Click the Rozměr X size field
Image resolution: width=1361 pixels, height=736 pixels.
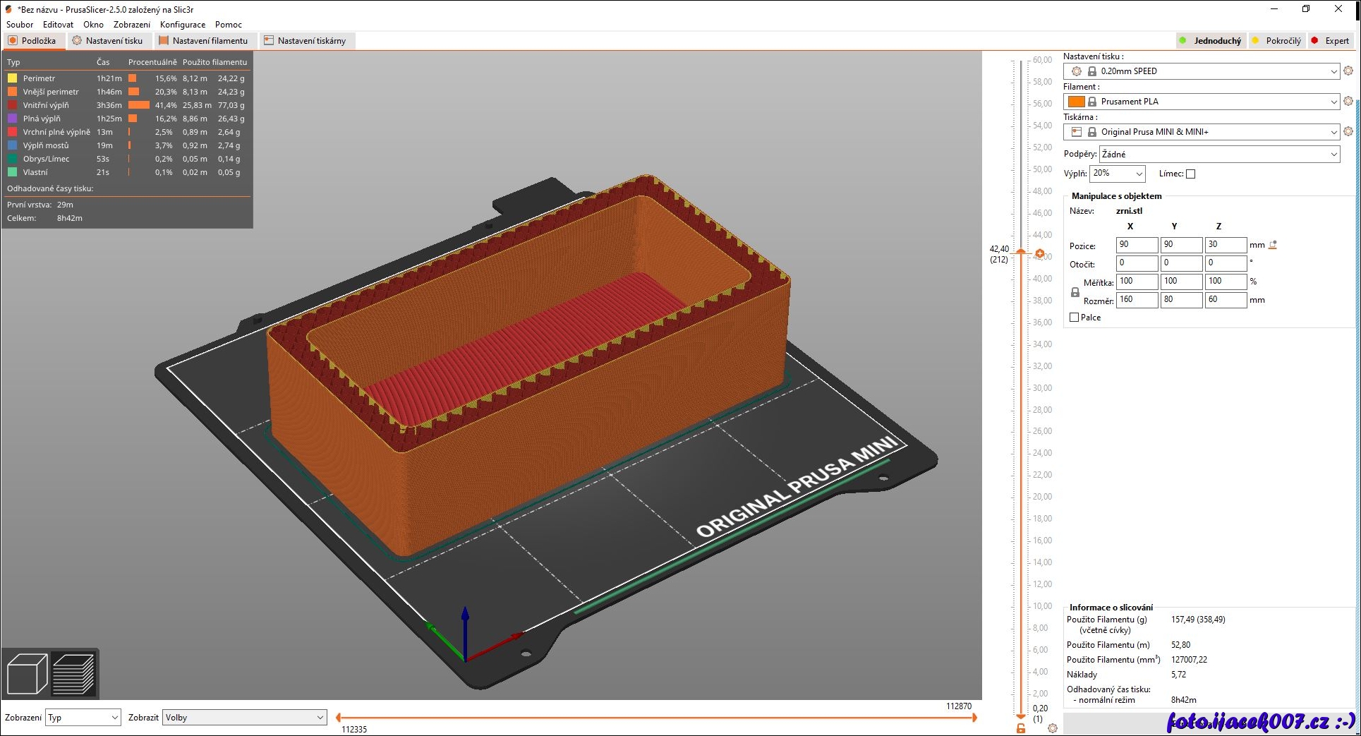point(1136,300)
